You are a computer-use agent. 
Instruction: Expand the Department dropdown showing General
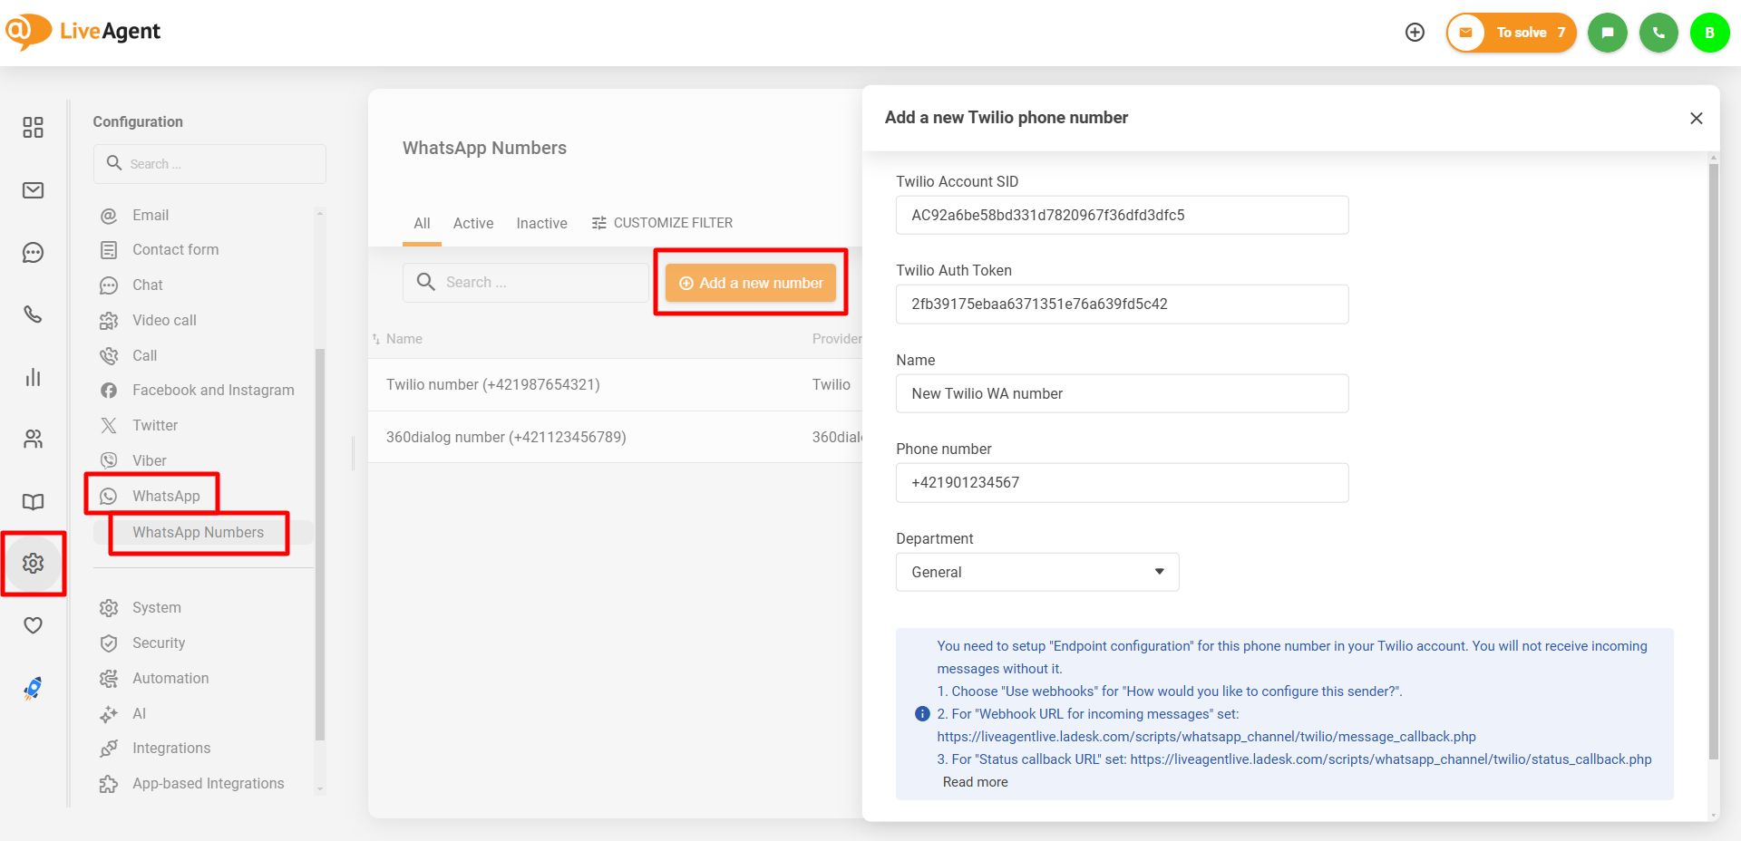click(x=1036, y=572)
